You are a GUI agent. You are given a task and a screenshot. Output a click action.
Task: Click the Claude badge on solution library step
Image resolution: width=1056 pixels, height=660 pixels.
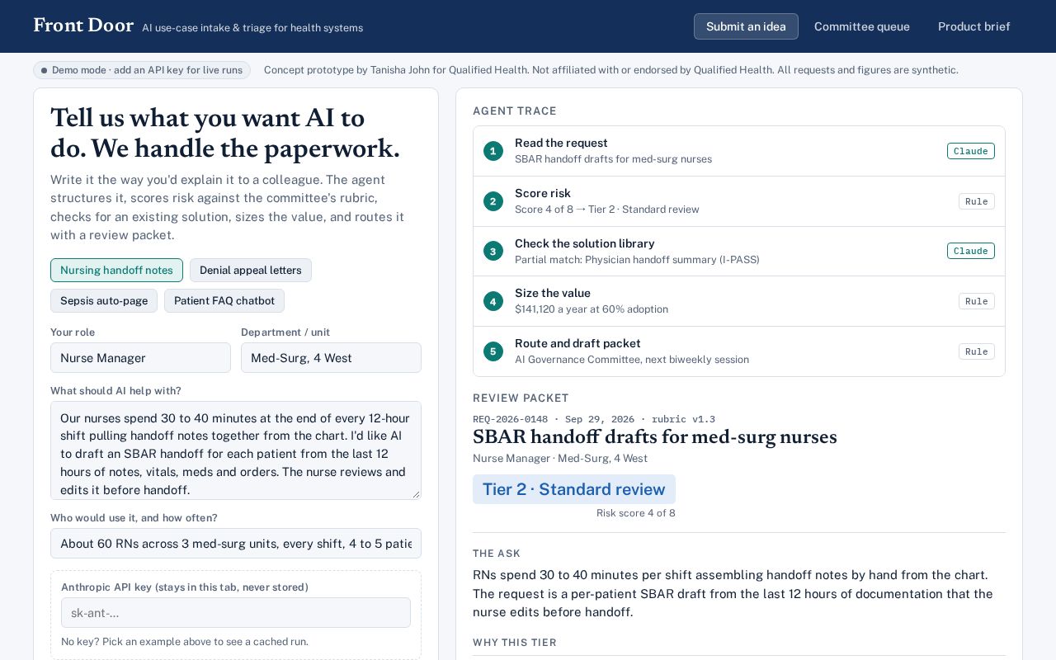(x=970, y=251)
